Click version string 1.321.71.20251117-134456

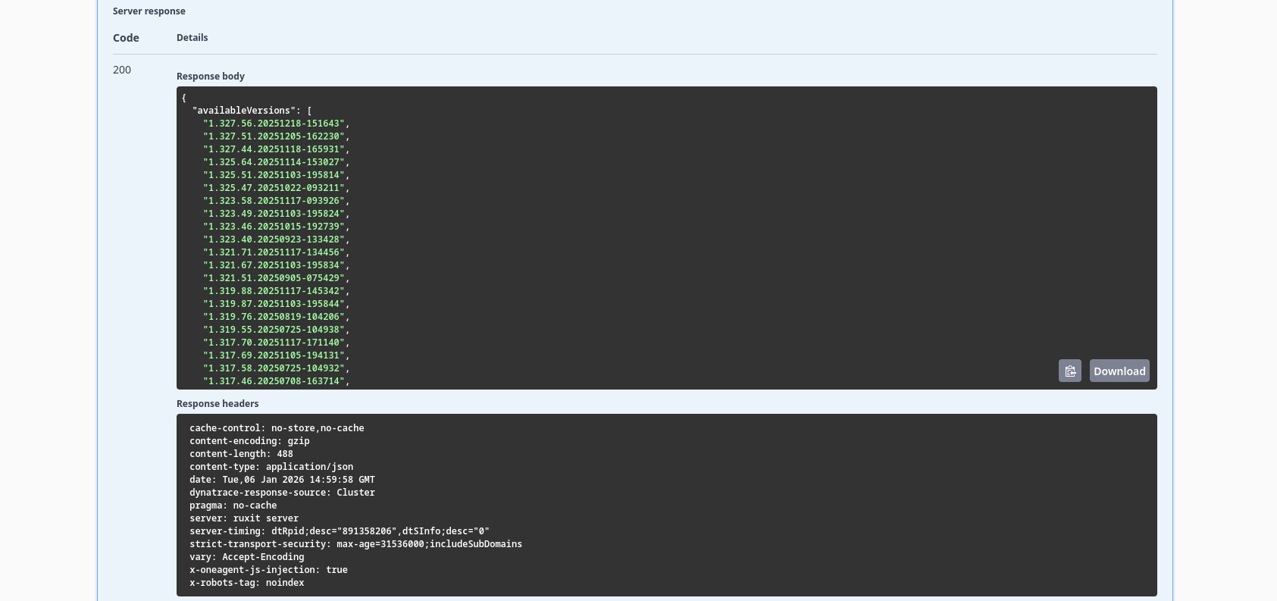coord(274,252)
